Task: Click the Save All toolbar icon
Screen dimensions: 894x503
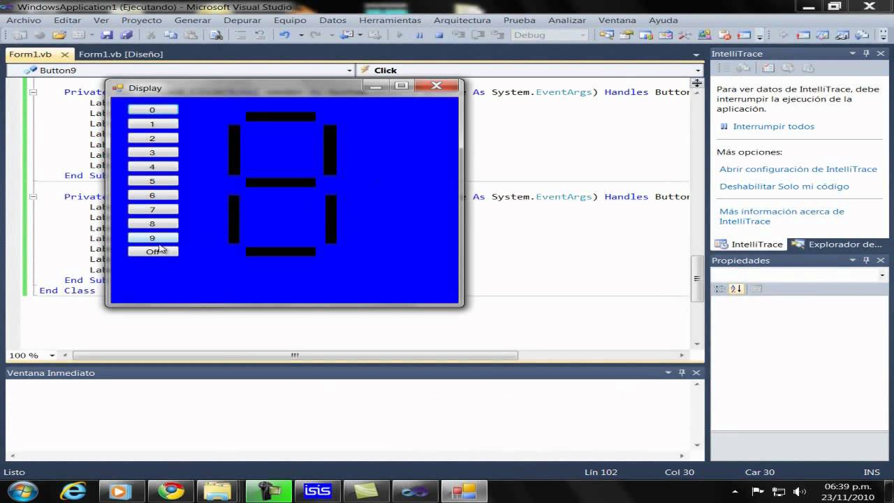Action: click(126, 35)
